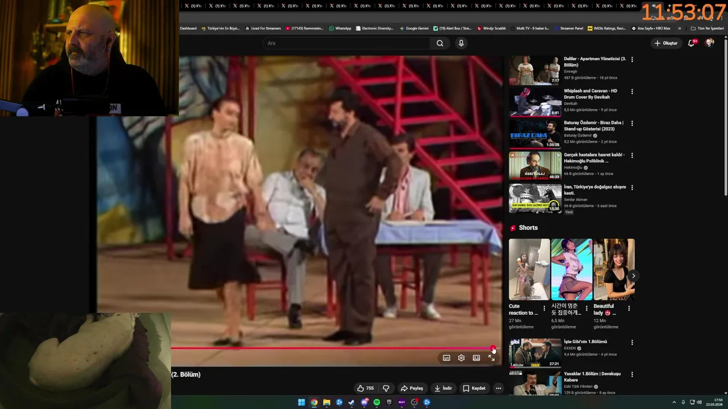The width and height of the screenshot is (728, 409).
Task: Click the Shorts section heading
Action: pyautogui.click(x=528, y=228)
